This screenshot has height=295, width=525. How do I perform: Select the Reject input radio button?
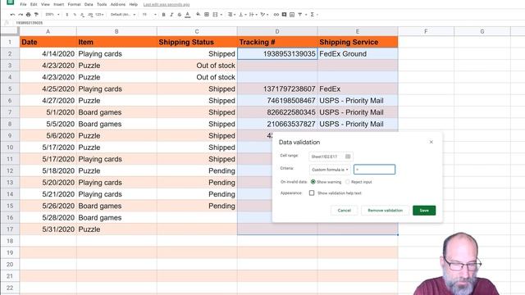(x=348, y=182)
